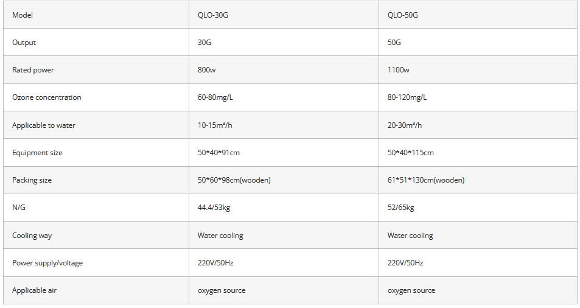Click the Applicable to water label
Viewport: 580px width, 308px height.
(x=44, y=125)
